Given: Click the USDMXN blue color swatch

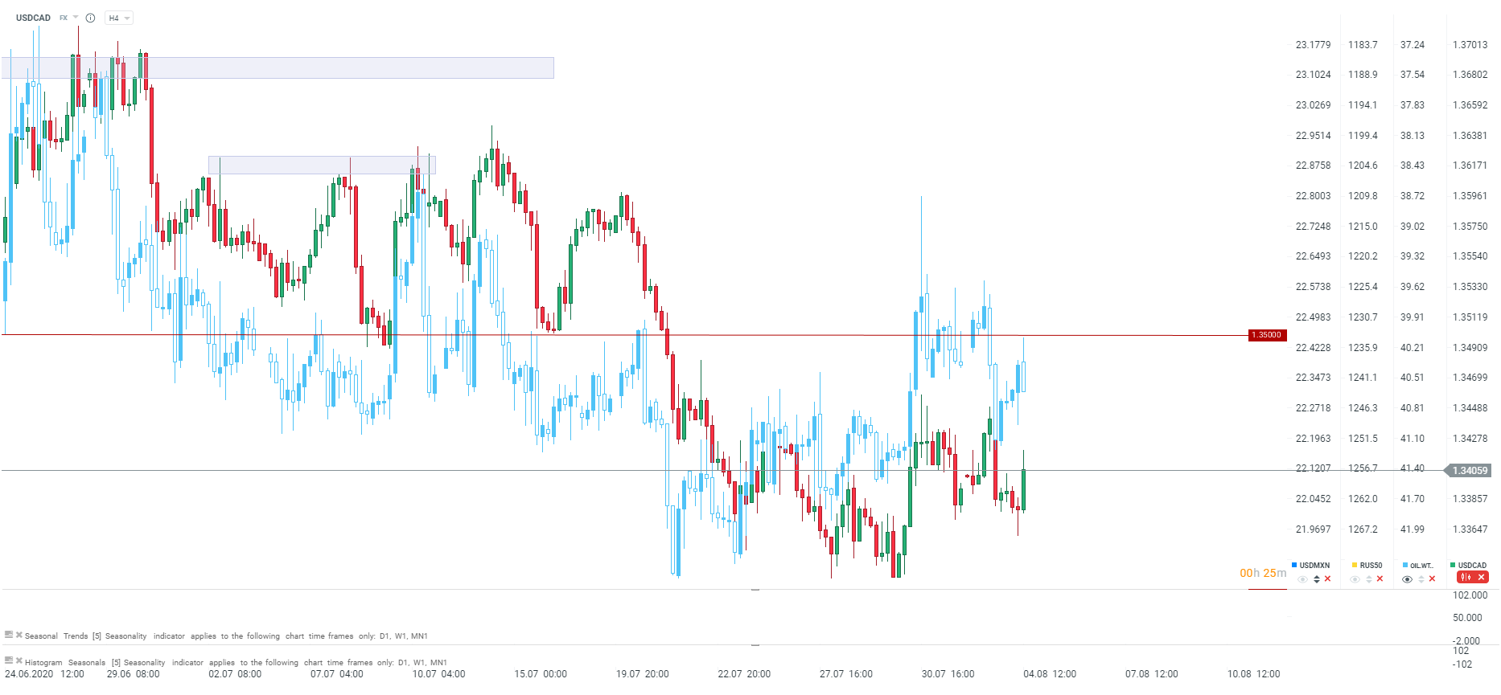Looking at the screenshot, I should [1294, 565].
